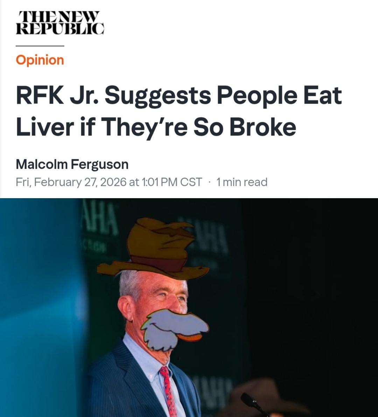The height and width of the screenshot is (417, 378).
Task: Click the red patterned necktie
Action: [x=168, y=391]
